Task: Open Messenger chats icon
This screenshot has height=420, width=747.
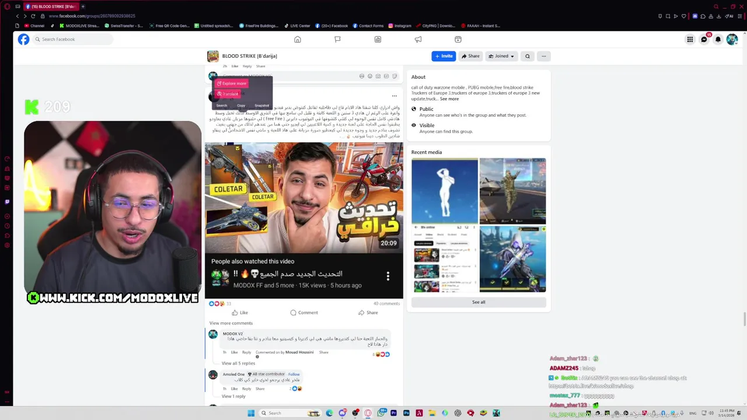Action: pyautogui.click(x=704, y=39)
